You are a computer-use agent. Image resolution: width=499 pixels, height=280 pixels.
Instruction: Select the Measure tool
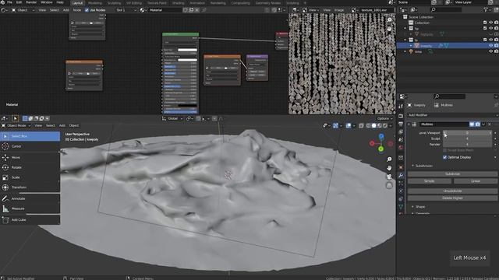click(30, 208)
